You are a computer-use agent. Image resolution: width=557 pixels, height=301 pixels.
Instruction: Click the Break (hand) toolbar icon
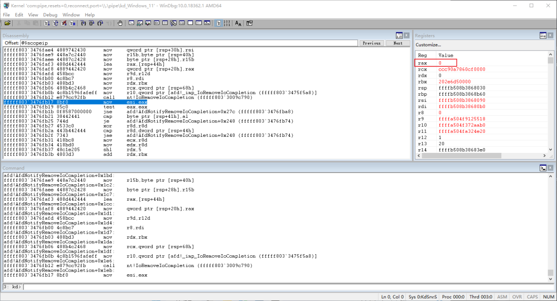[x=120, y=23]
